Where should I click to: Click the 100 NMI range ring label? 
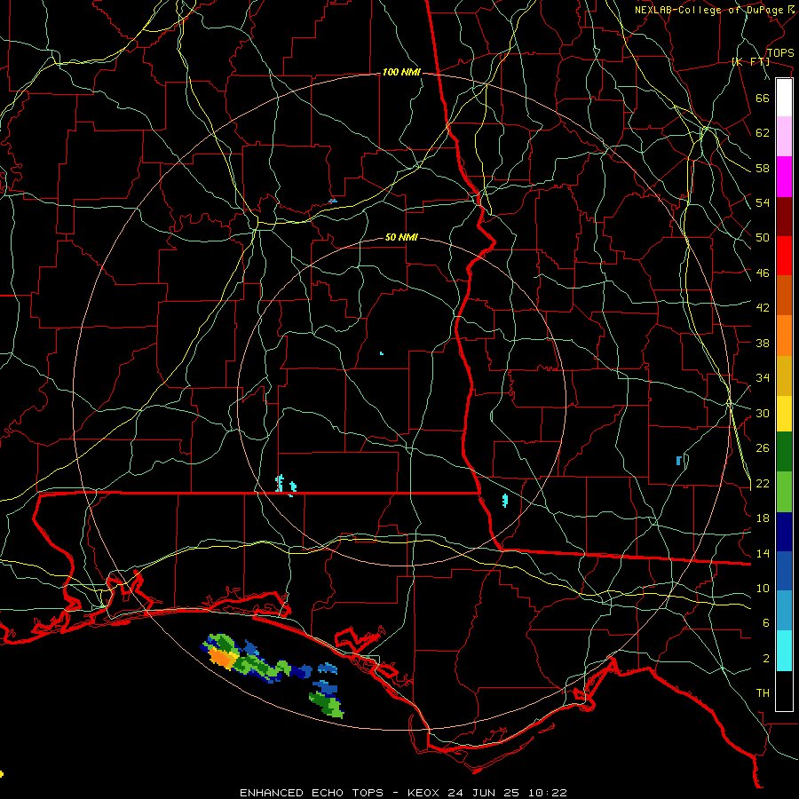[401, 73]
